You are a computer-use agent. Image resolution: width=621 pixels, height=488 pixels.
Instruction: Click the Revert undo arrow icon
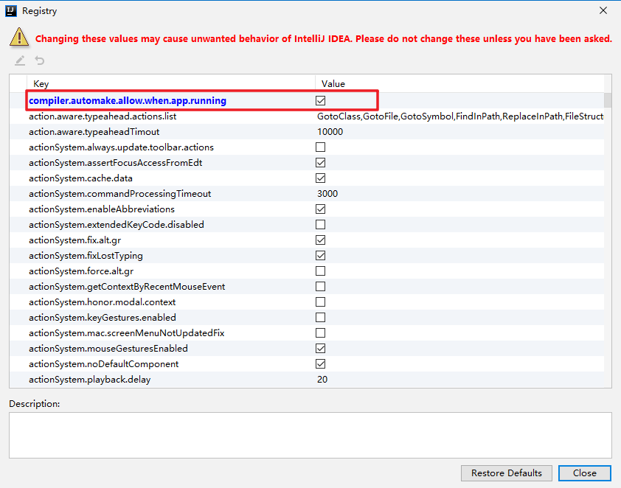[40, 60]
